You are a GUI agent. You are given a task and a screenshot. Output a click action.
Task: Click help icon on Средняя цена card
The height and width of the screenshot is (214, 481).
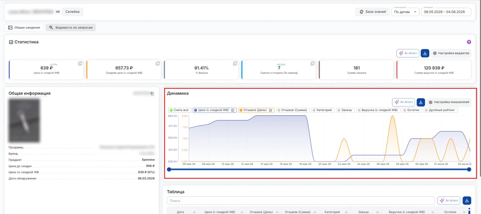point(158,63)
